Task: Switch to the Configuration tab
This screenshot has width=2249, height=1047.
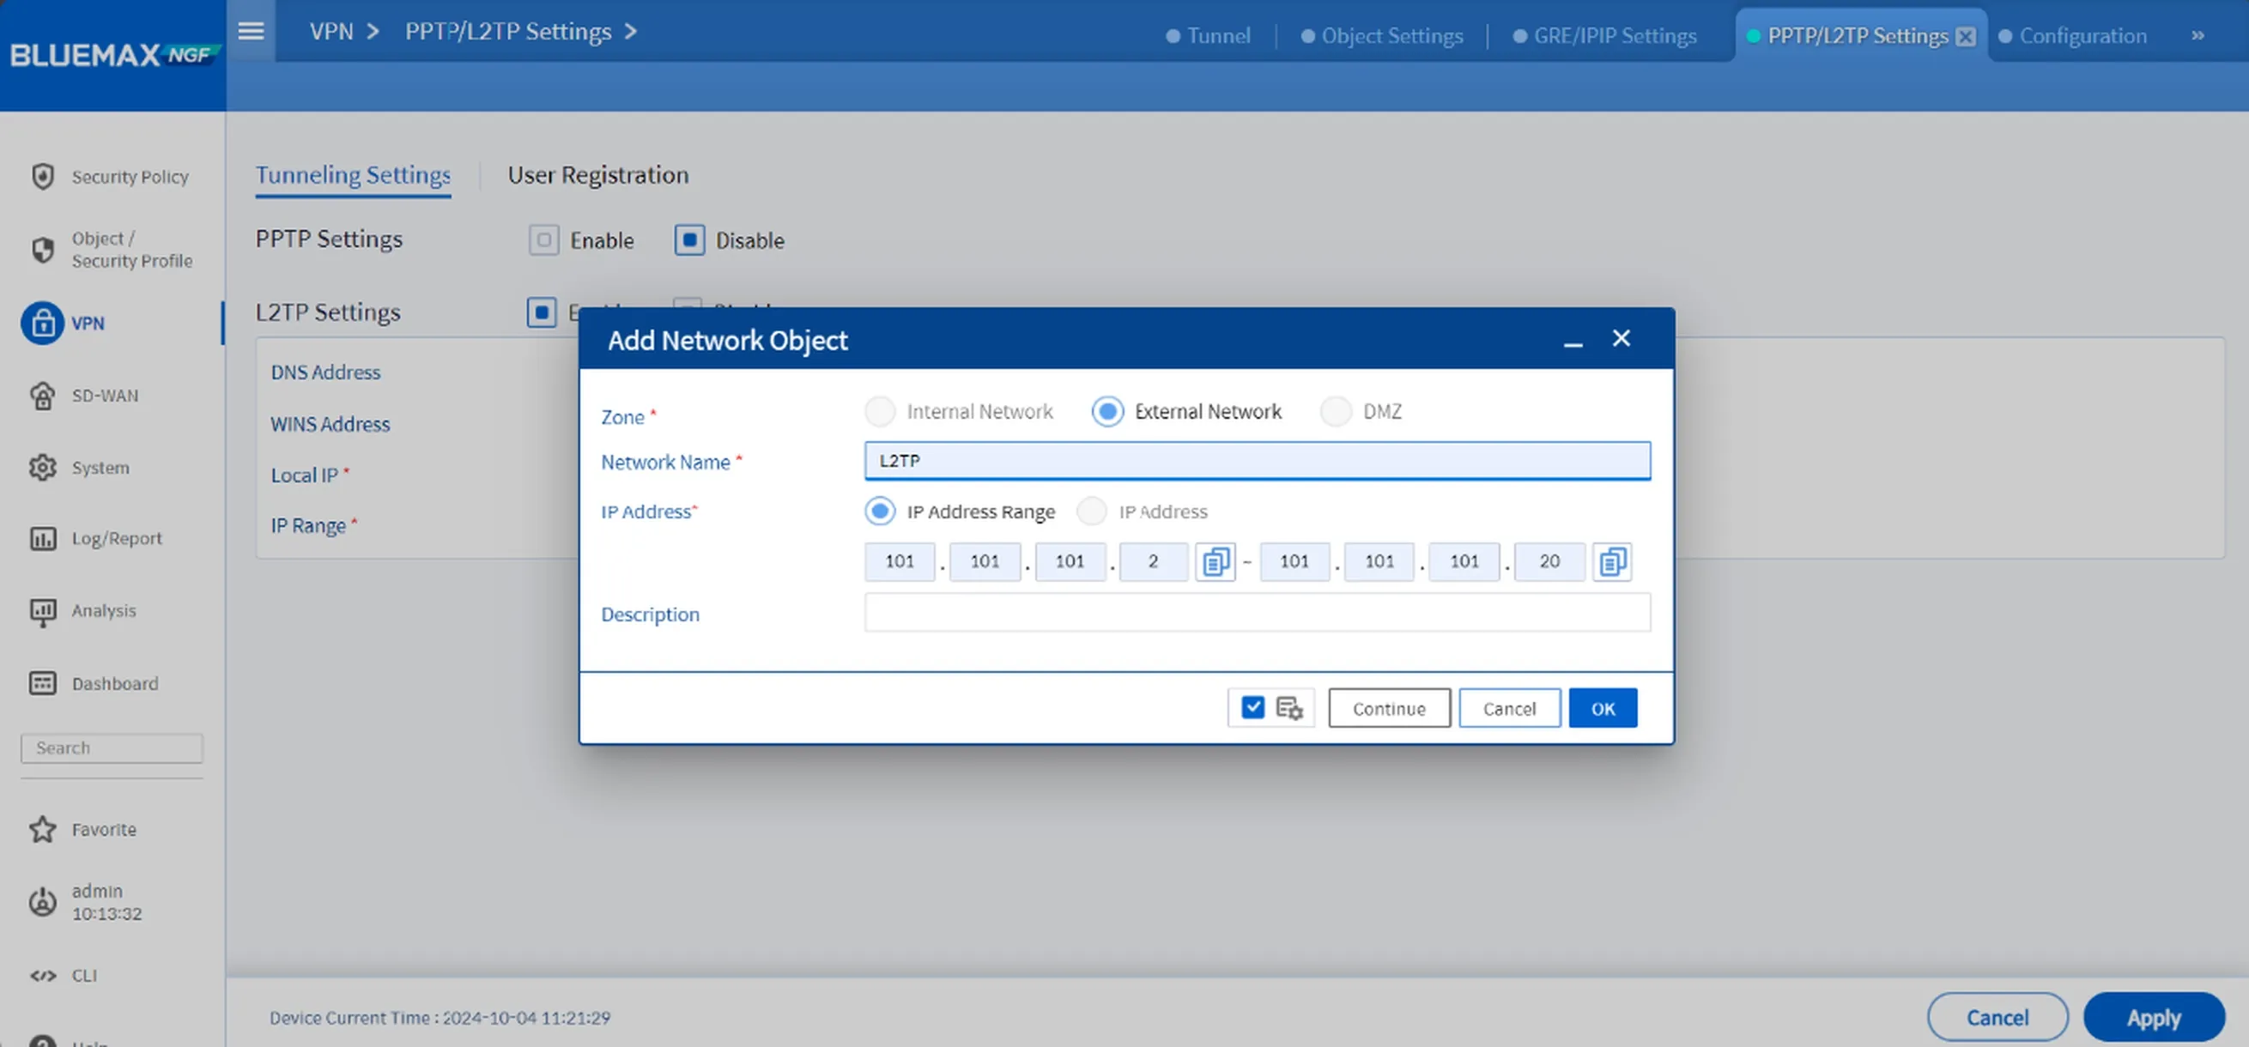Action: [2075, 36]
